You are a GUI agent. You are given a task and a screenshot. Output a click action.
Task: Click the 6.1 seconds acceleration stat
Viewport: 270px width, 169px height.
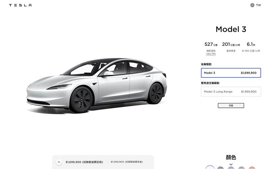tap(251, 45)
